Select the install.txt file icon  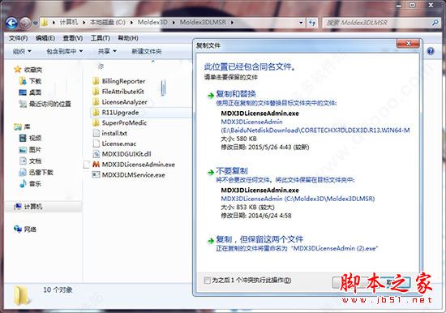click(96, 133)
